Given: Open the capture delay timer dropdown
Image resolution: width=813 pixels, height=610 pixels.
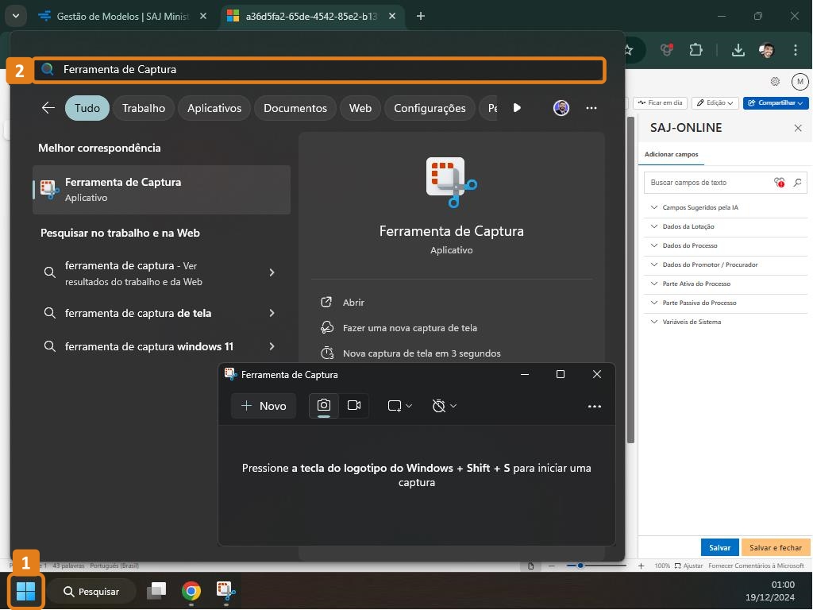Looking at the screenshot, I should (x=444, y=406).
